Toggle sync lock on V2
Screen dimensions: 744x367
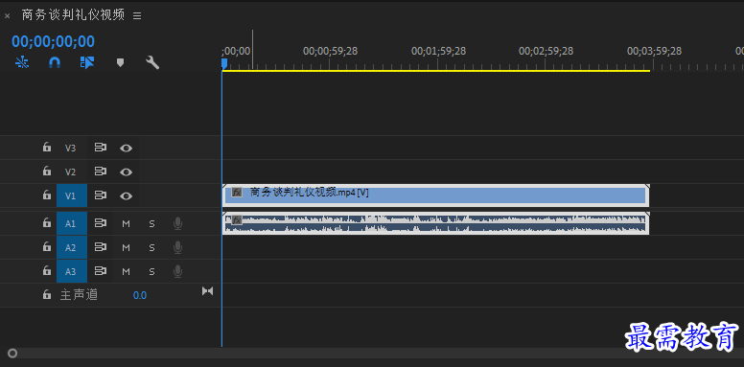tap(100, 172)
